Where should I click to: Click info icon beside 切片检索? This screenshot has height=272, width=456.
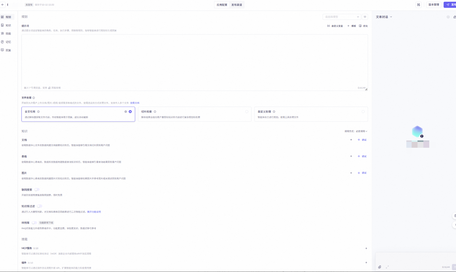(x=155, y=112)
